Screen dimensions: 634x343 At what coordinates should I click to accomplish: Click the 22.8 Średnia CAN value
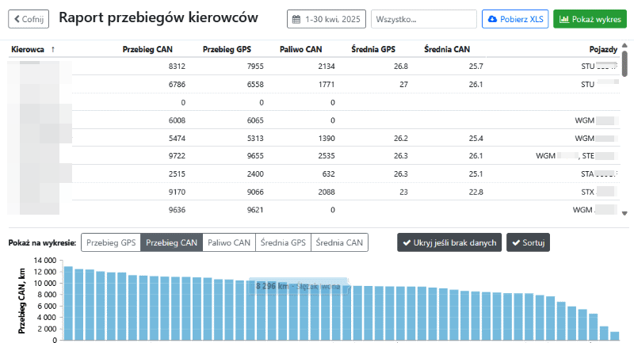[x=476, y=192]
